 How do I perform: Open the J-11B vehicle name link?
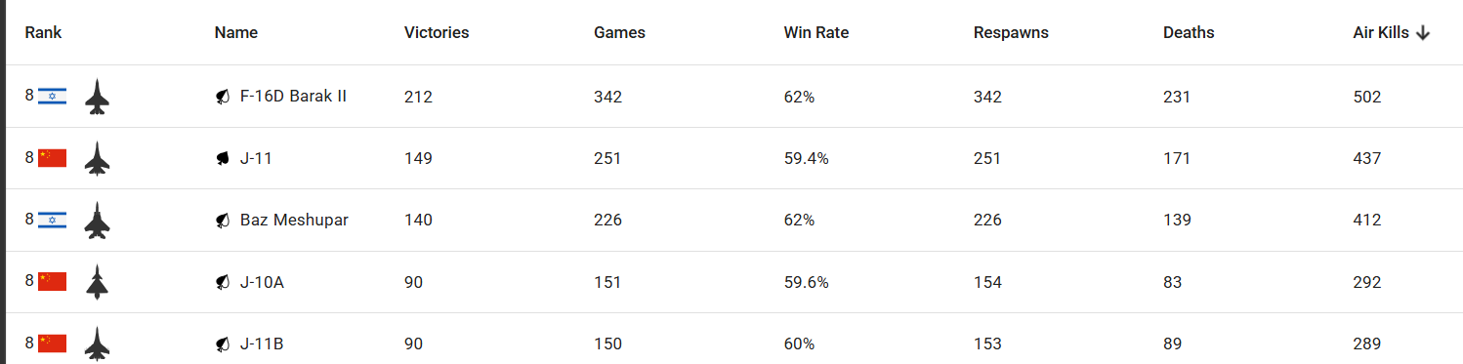262,344
